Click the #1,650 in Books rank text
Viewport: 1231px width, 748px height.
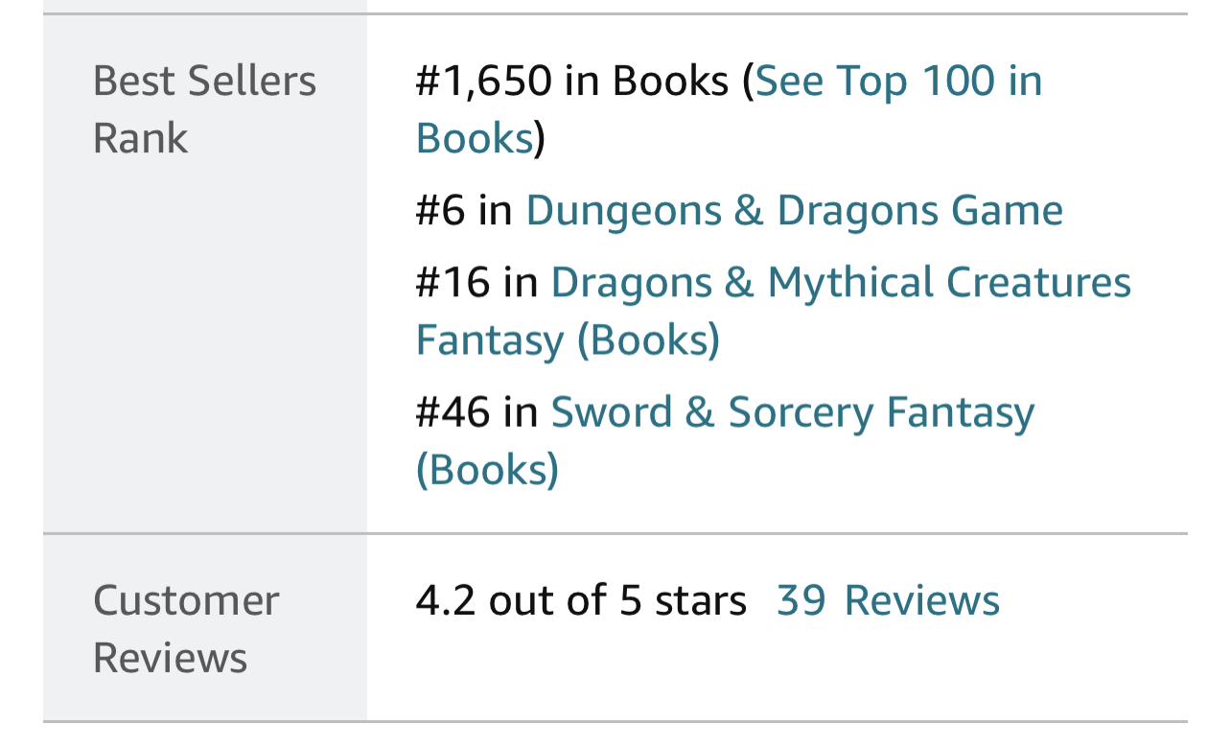point(571,81)
